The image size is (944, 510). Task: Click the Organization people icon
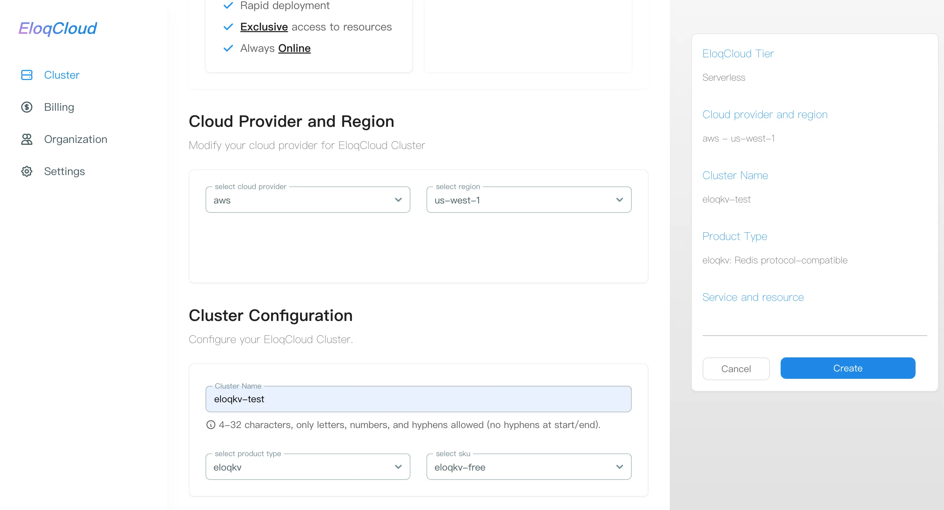27,139
